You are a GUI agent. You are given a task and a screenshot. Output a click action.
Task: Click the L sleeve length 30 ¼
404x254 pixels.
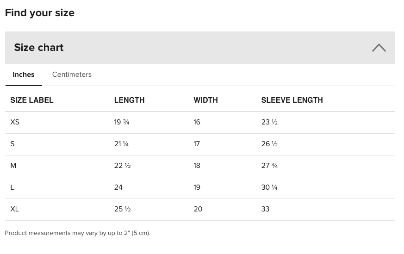point(269,187)
